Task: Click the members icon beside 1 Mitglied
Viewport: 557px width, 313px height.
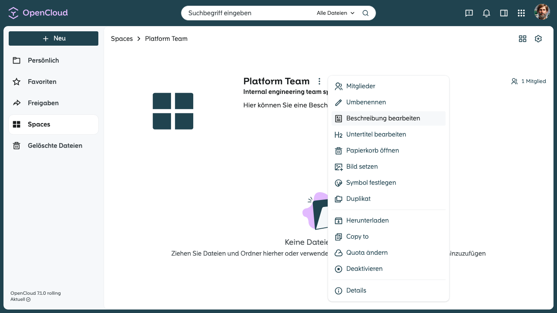Action: 514,81
